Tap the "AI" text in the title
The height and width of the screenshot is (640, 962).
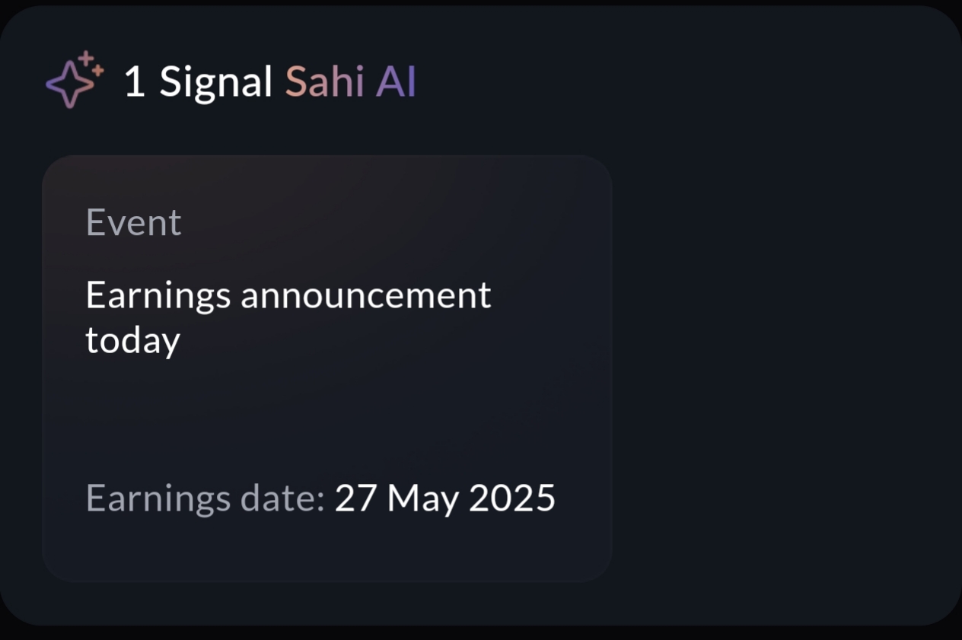pos(396,81)
